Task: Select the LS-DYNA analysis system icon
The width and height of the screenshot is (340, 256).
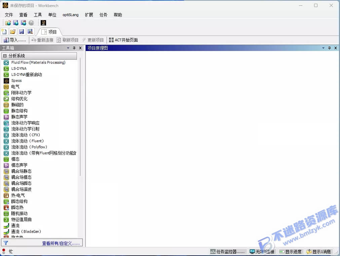Action: tap(6, 68)
